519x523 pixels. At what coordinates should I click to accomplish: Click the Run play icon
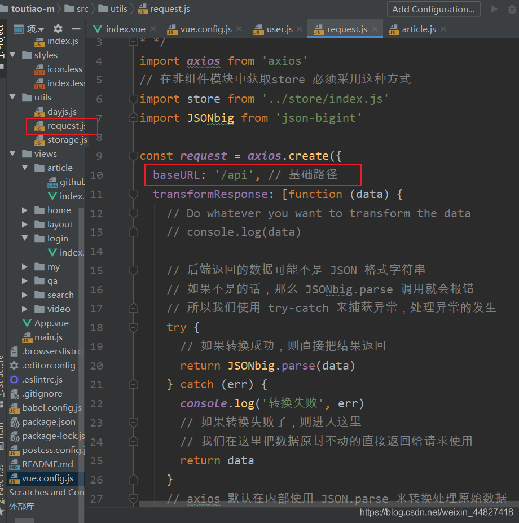pyautogui.click(x=494, y=9)
